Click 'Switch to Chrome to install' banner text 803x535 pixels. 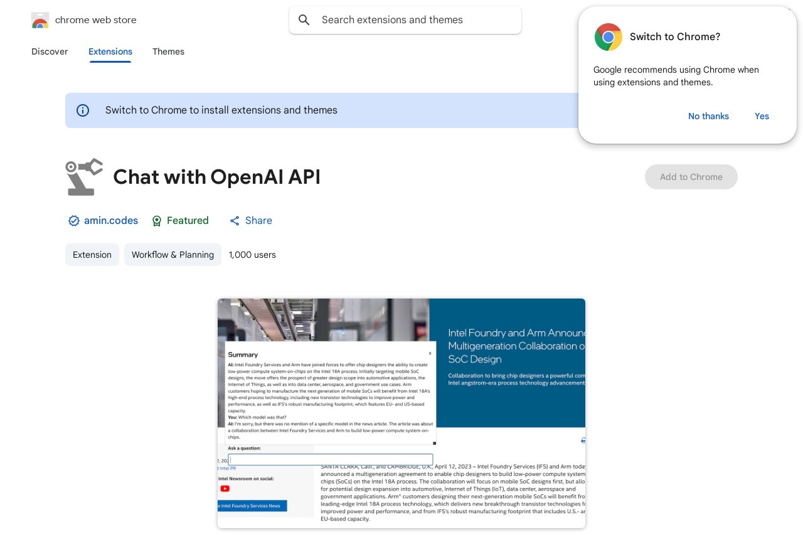221,110
